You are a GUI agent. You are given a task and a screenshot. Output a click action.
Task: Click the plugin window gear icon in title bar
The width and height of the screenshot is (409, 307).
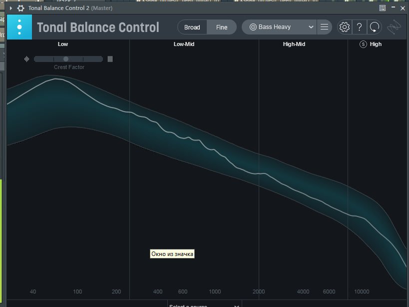click(20, 8)
